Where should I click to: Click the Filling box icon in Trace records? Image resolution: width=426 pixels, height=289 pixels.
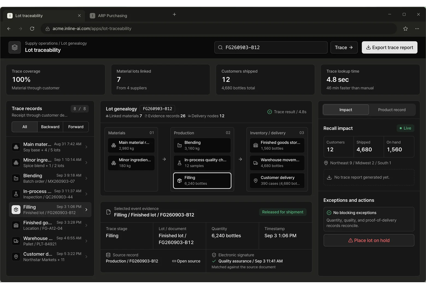(16, 210)
